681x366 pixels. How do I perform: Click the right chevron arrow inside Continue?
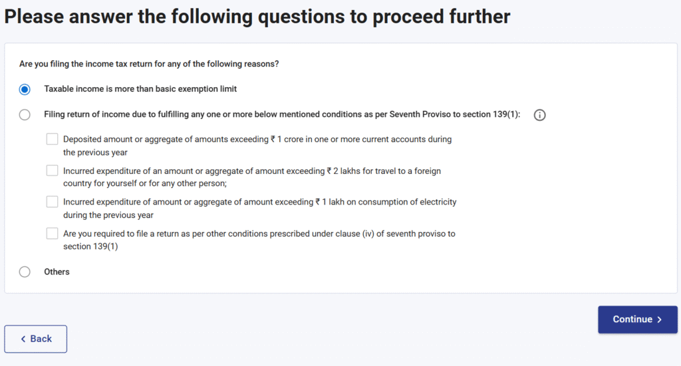(659, 320)
